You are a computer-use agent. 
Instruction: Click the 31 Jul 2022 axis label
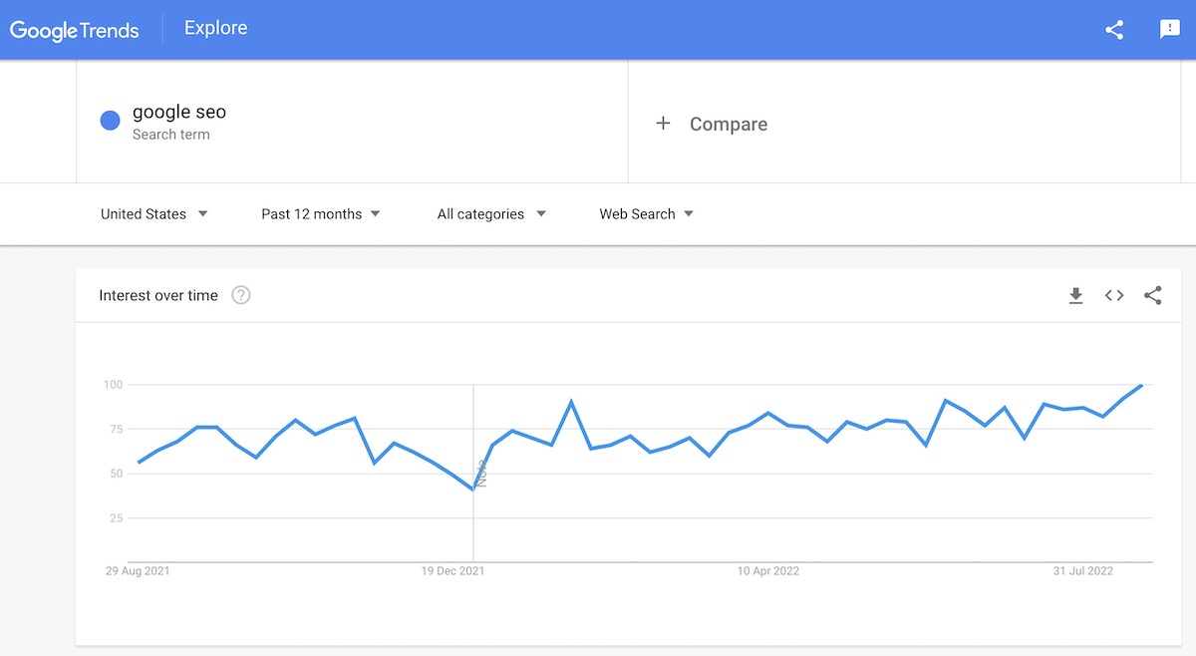coord(1083,571)
